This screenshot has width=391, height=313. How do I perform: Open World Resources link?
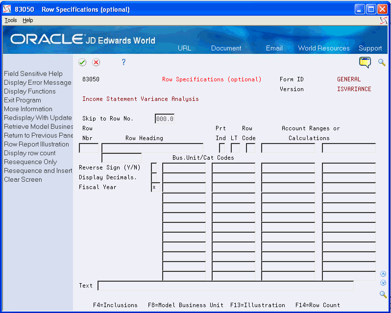click(x=324, y=48)
